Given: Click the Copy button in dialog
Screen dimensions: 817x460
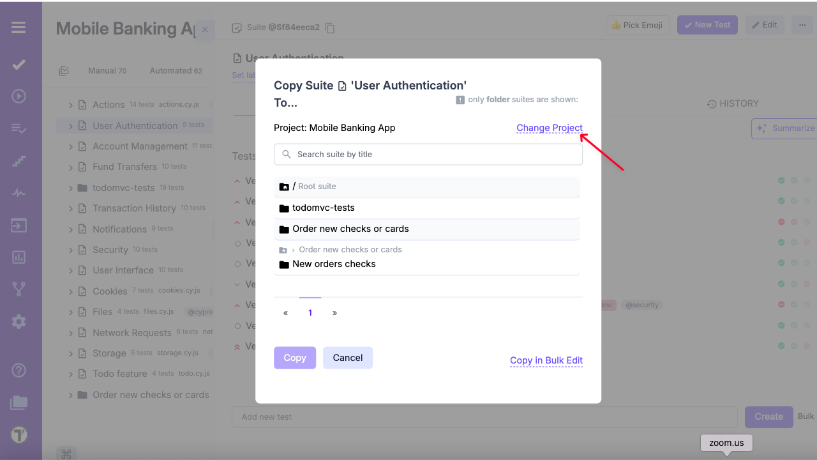Looking at the screenshot, I should (295, 358).
